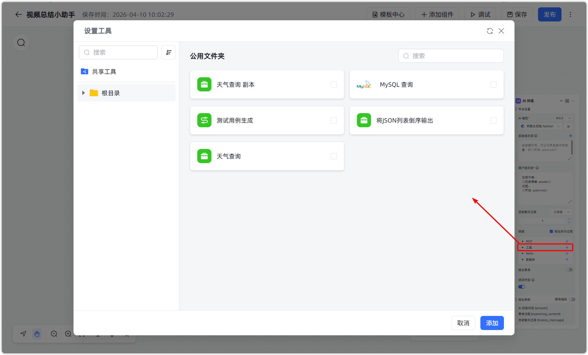Click the info icon next to 系统提示词

point(536,136)
